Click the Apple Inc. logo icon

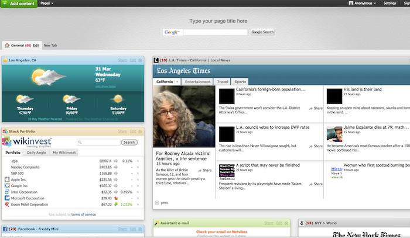click(x=7, y=180)
